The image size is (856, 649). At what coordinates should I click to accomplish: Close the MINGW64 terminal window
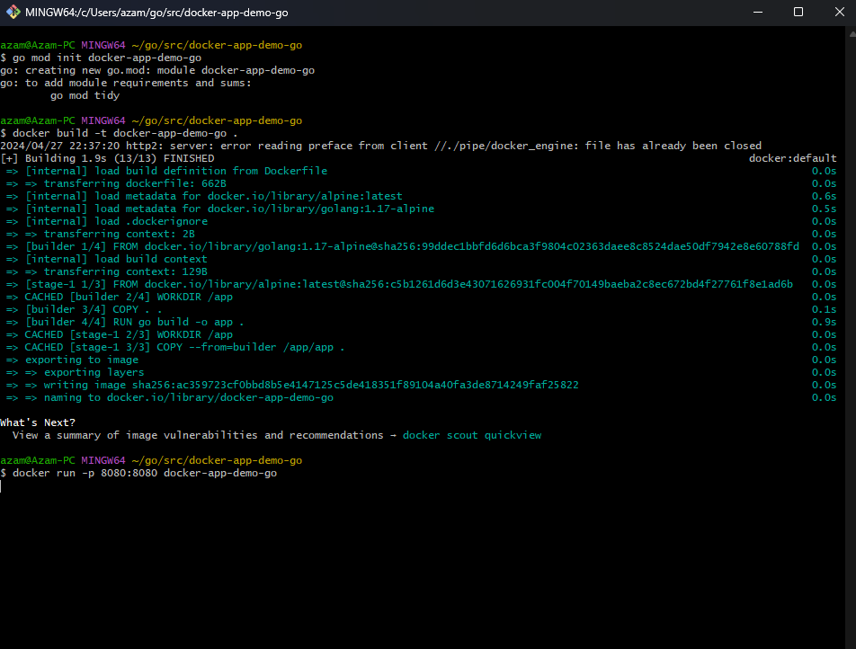839,12
